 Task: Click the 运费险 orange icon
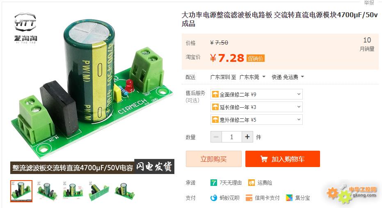(x=252, y=183)
